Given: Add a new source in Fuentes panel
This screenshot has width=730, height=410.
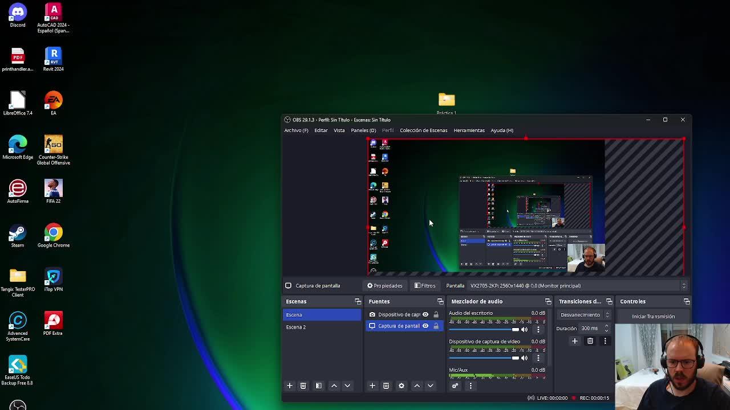Looking at the screenshot, I should pyautogui.click(x=372, y=386).
